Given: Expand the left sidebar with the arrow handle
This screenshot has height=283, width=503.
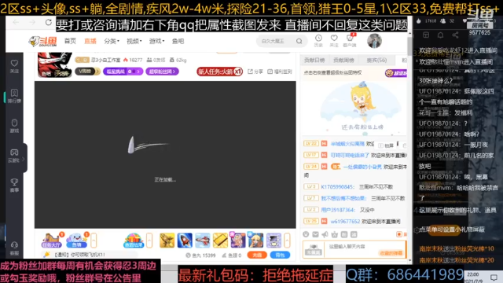Looking at the screenshot, I should point(24,159).
